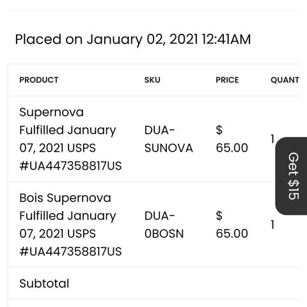
Task: Click the QUANT column header
Action: pos(285,80)
